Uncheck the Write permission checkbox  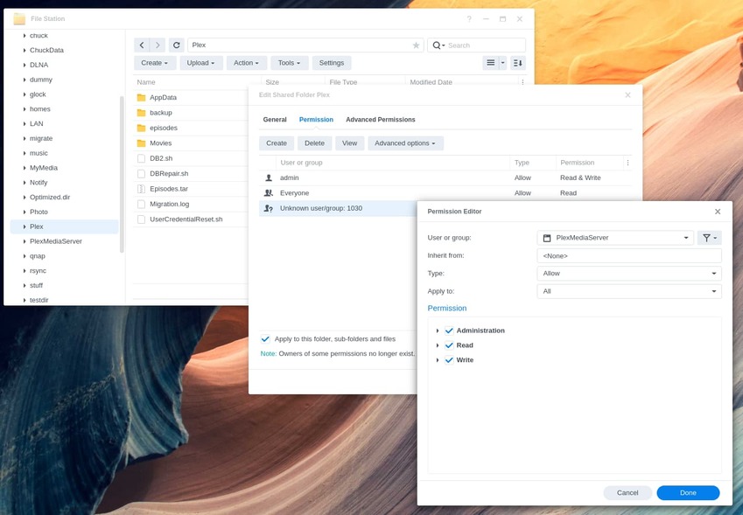[449, 360]
